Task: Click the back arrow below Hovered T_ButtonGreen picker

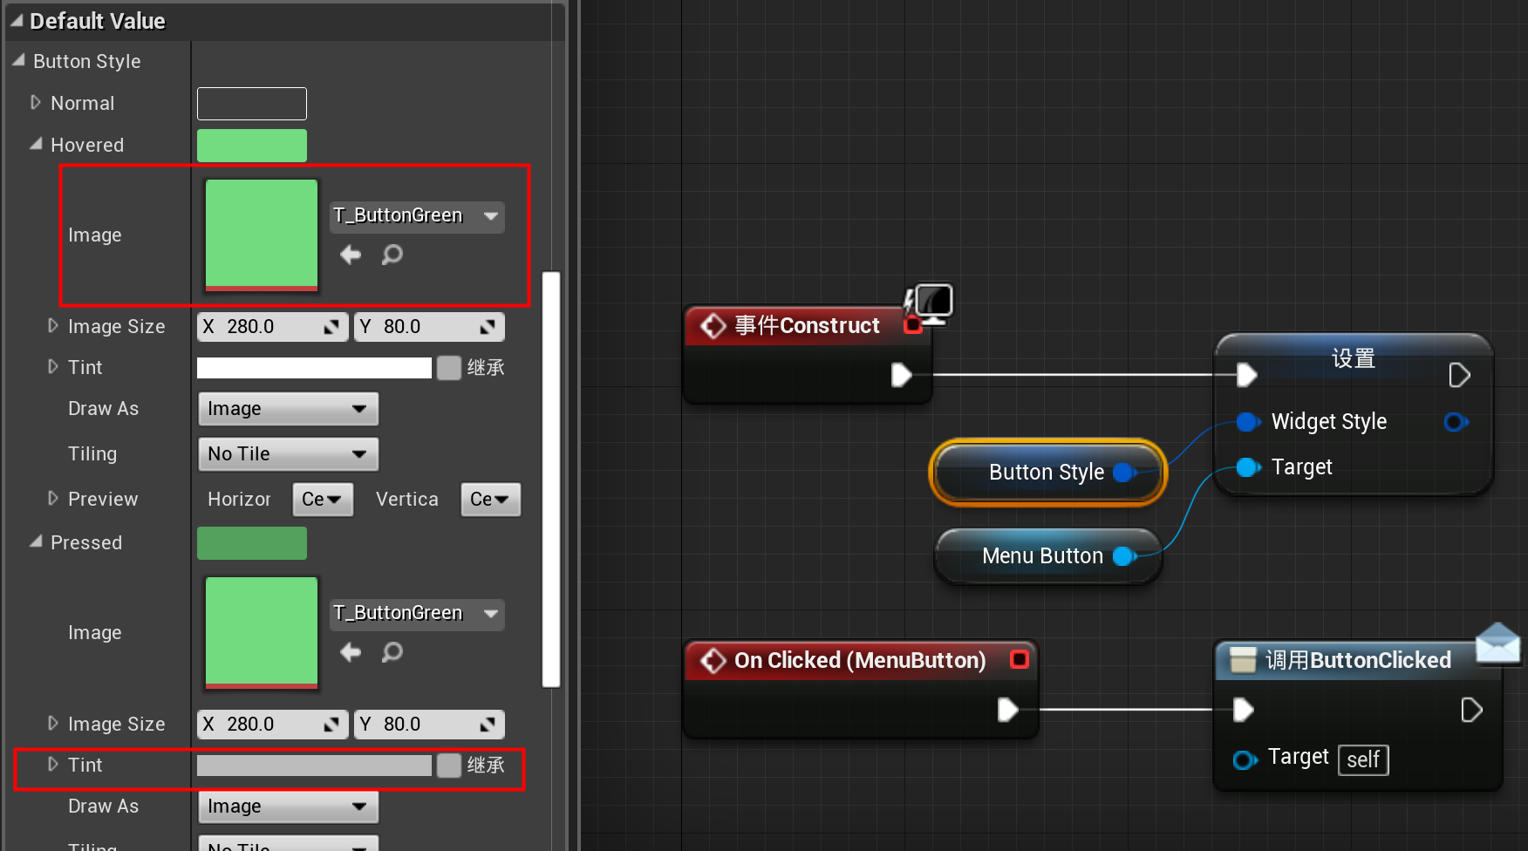Action: [351, 255]
